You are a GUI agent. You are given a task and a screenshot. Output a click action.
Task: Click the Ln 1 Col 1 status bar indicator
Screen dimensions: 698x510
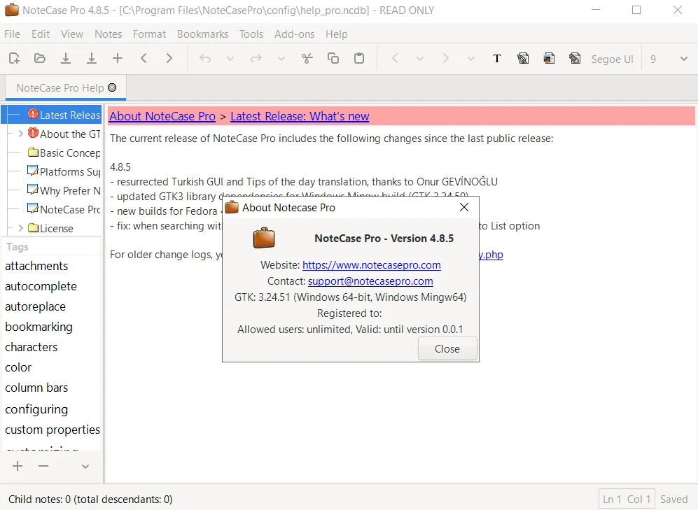pos(627,500)
